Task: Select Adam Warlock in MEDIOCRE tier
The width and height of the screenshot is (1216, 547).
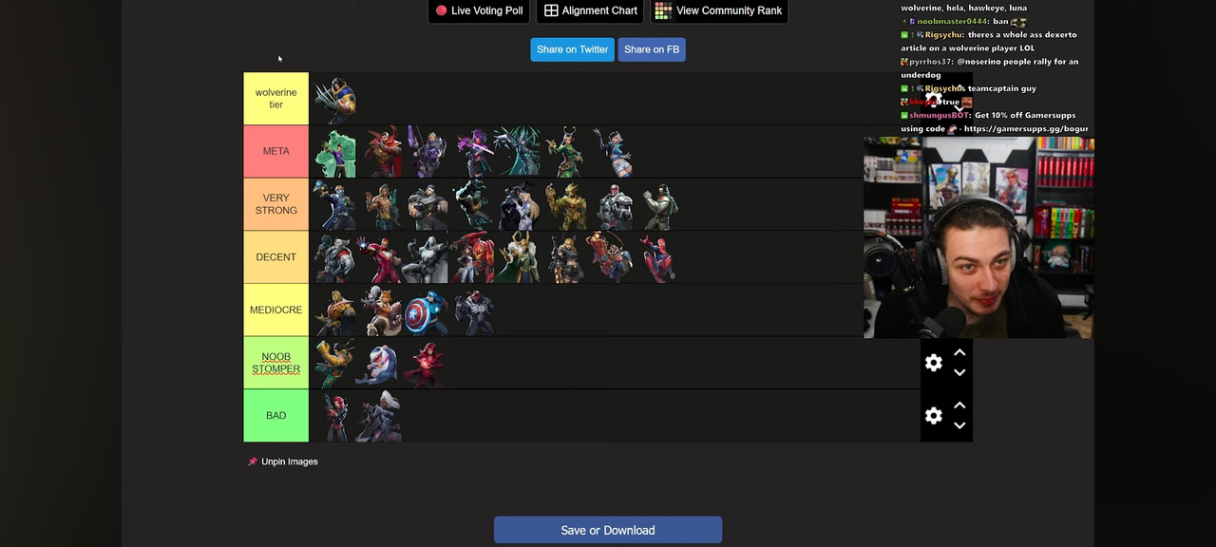Action: click(335, 311)
